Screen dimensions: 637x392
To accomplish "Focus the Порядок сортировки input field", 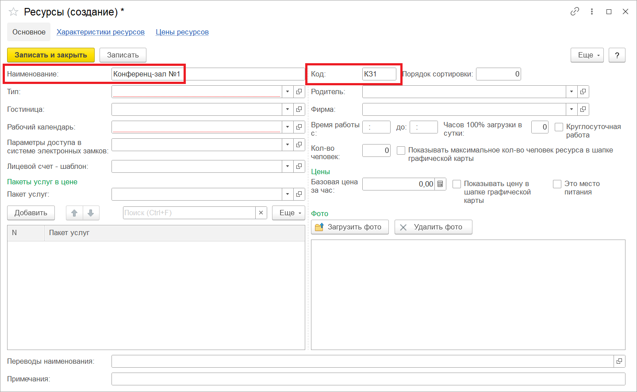I will 499,74.
